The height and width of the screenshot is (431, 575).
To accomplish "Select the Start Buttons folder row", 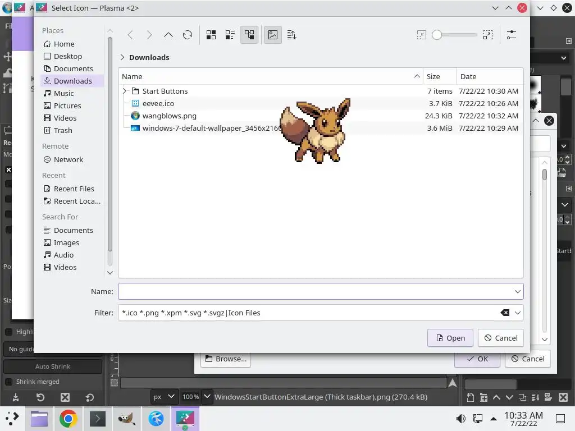I will click(x=321, y=91).
